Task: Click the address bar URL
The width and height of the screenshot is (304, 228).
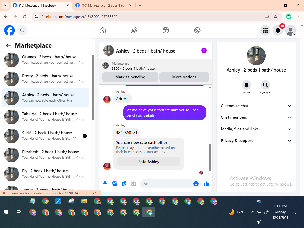Action: point(79,17)
